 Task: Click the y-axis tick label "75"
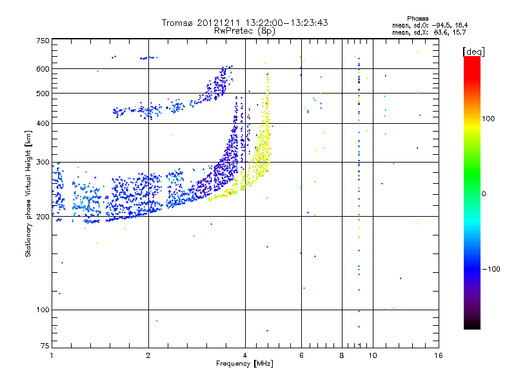point(45,346)
